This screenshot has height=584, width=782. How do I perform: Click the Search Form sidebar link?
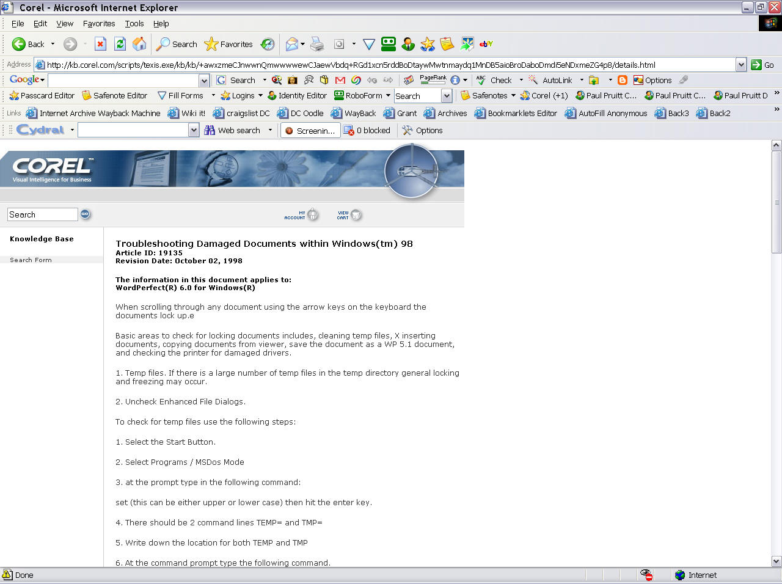tap(31, 260)
